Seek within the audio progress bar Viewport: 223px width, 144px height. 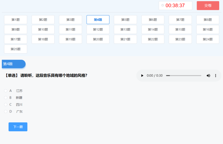[x=184, y=76]
